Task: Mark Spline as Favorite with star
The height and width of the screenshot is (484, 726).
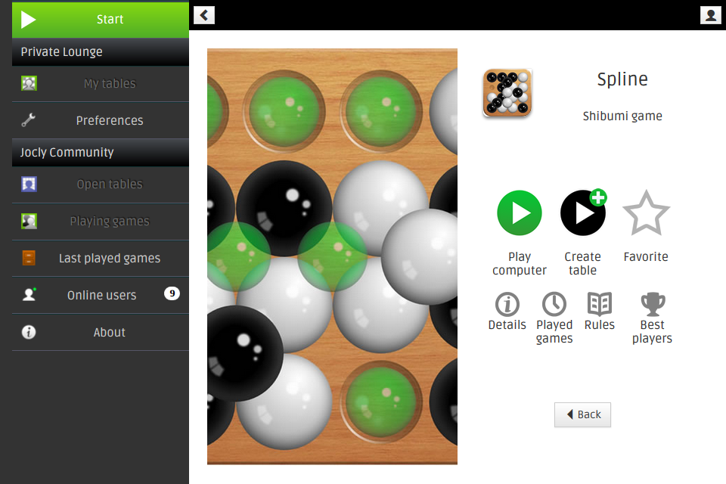Action: pyautogui.click(x=646, y=213)
